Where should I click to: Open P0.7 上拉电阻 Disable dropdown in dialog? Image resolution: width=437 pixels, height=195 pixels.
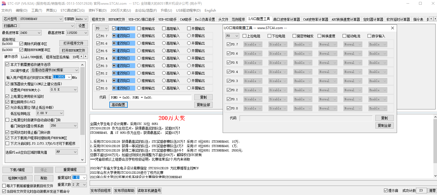(x=253, y=44)
